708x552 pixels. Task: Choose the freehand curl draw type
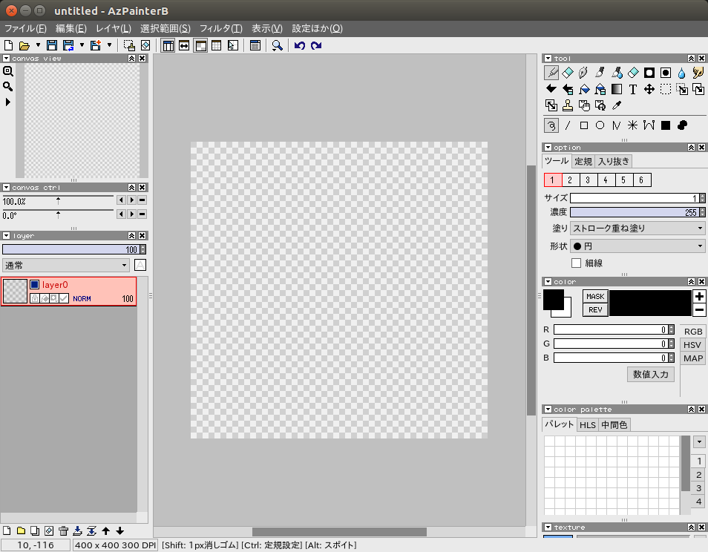[x=551, y=125]
